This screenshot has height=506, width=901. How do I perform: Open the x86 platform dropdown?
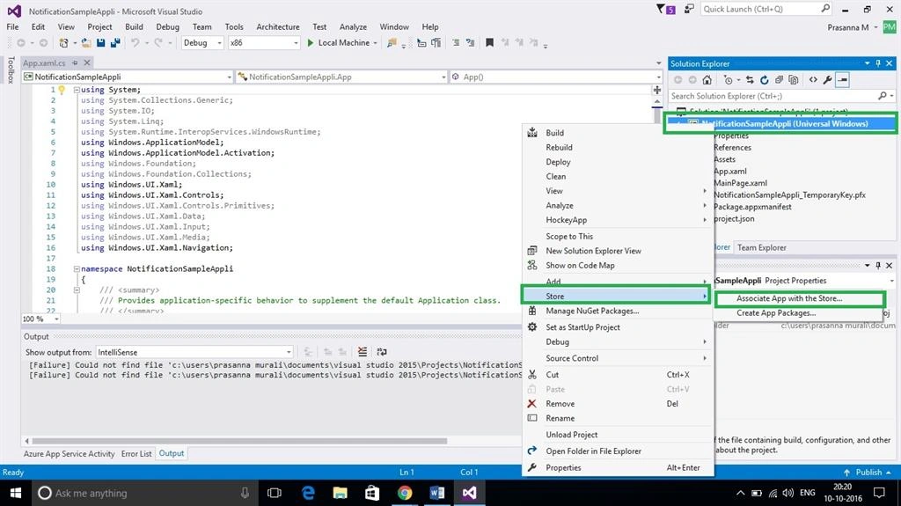[264, 42]
